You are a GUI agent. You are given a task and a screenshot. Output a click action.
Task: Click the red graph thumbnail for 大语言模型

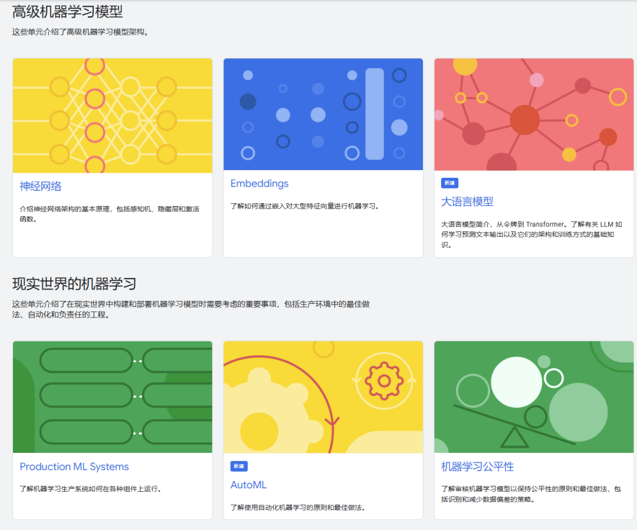[x=534, y=114]
